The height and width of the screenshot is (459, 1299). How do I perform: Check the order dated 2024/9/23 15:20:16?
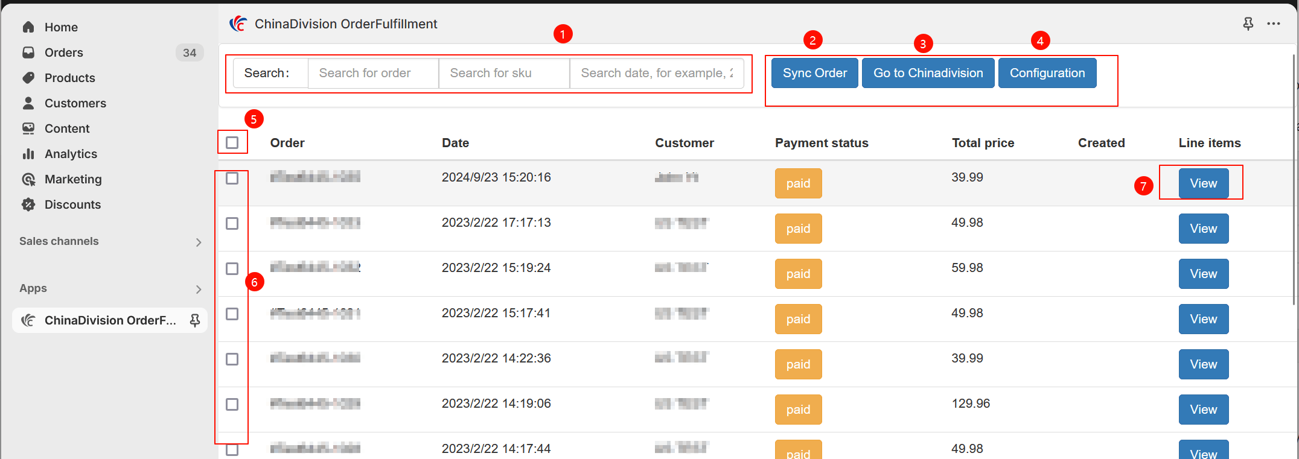tap(232, 178)
